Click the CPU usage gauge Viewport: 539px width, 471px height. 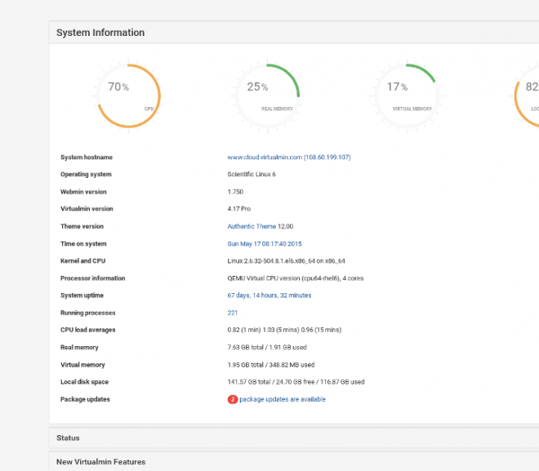click(x=128, y=96)
